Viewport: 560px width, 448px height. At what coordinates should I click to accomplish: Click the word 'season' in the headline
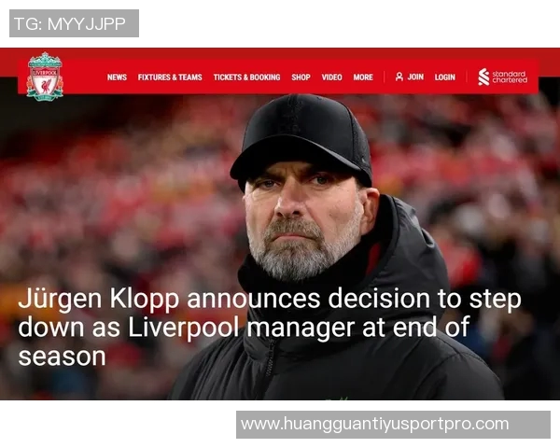coord(62,357)
